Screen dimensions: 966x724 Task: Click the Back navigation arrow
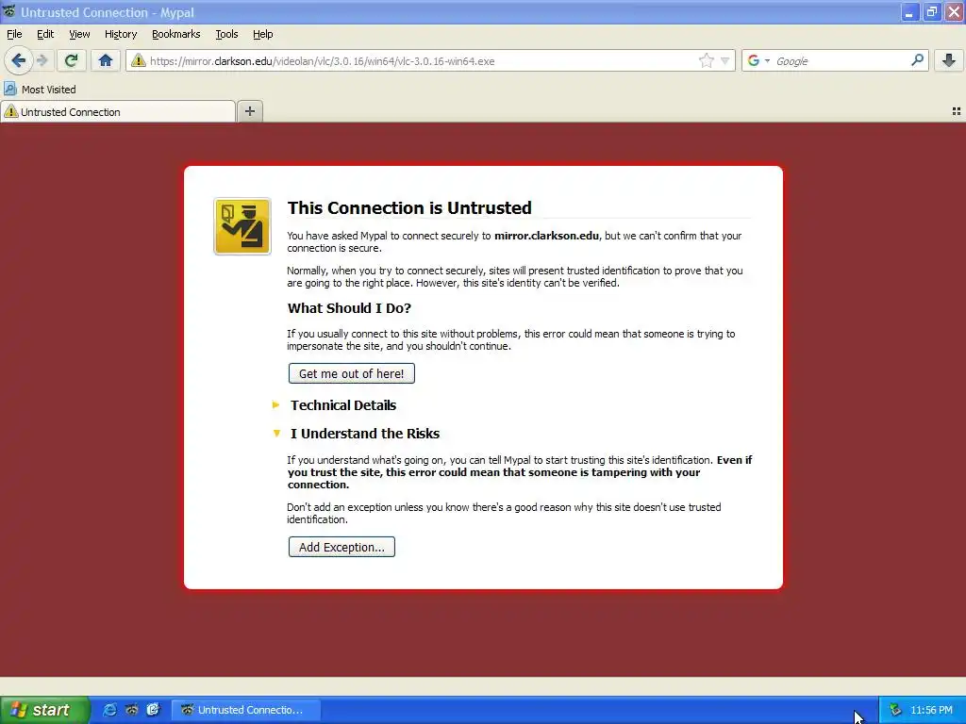[x=19, y=60]
